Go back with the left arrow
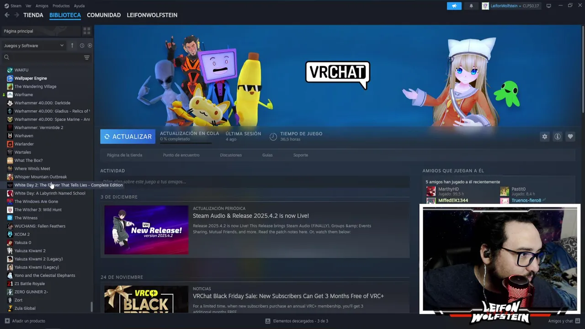 [7, 15]
